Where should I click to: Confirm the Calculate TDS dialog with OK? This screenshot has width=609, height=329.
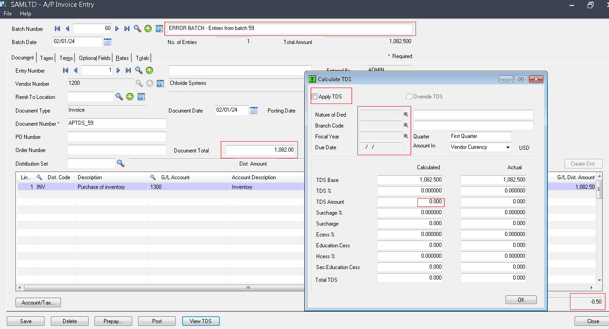pyautogui.click(x=520, y=300)
